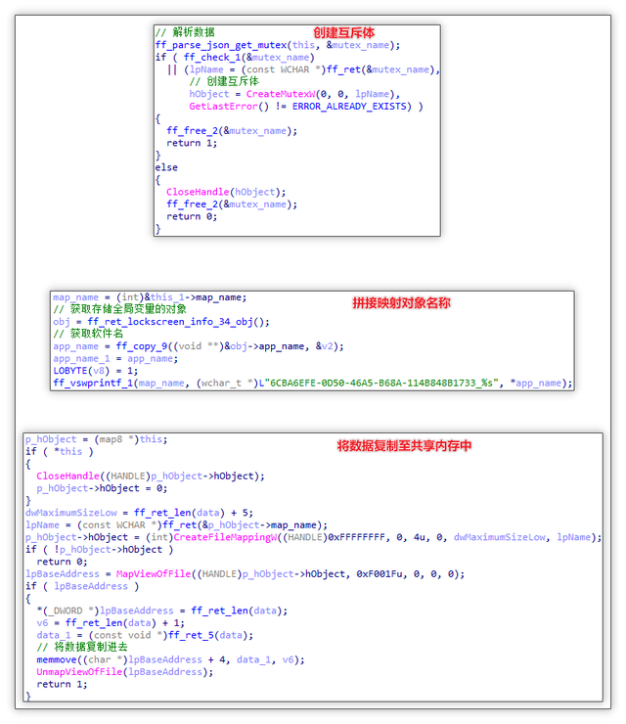The width and height of the screenshot is (626, 724).
Task: Click the "else" keyword line
Action: (166, 167)
